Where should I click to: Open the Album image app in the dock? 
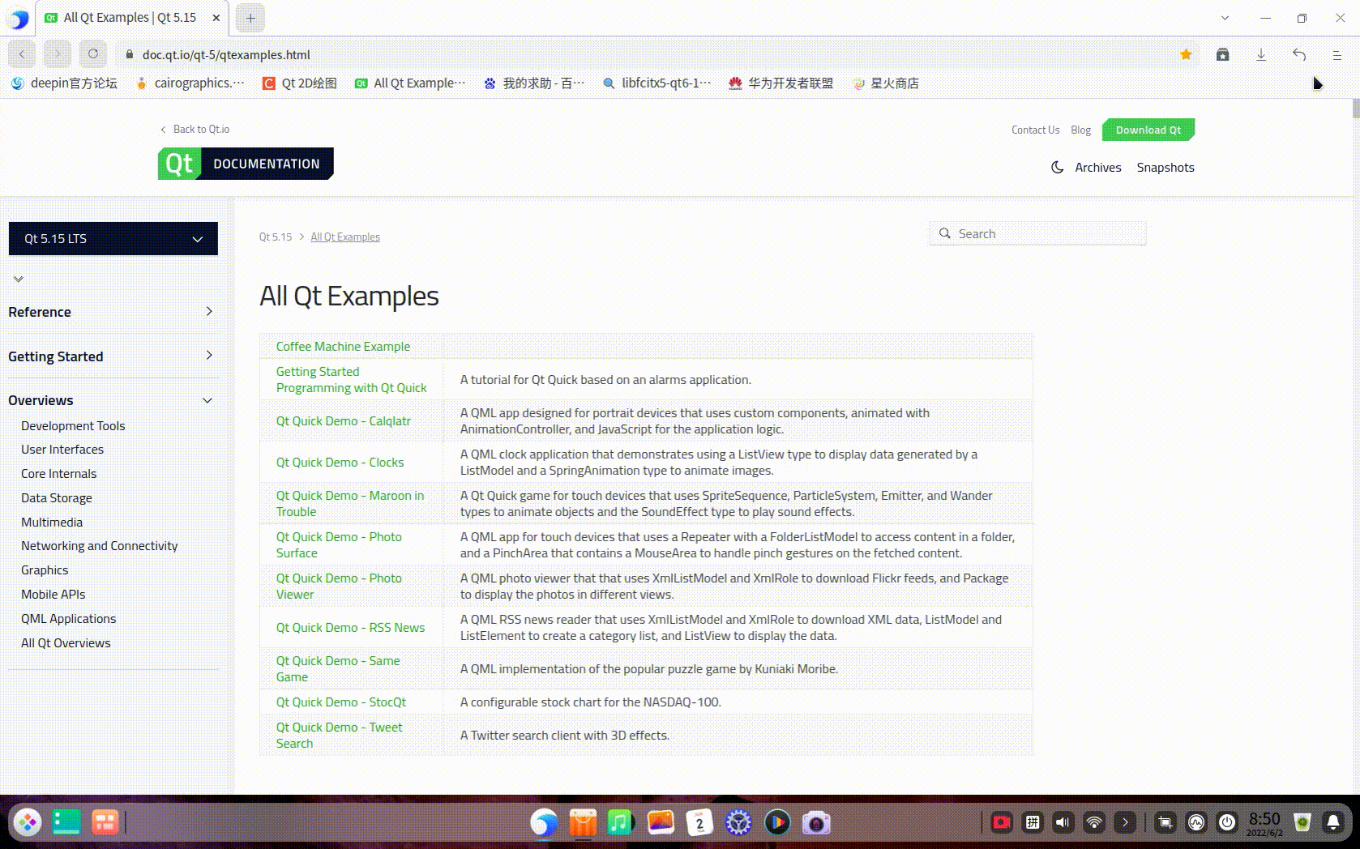click(x=661, y=823)
